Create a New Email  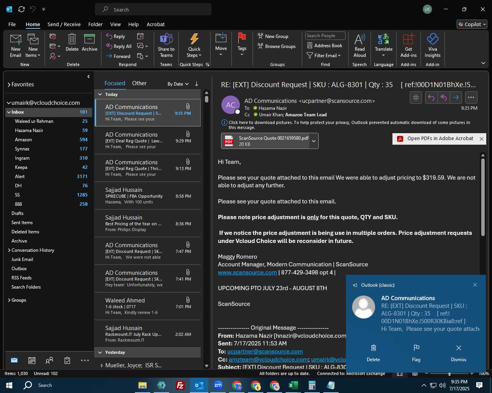[x=16, y=45]
